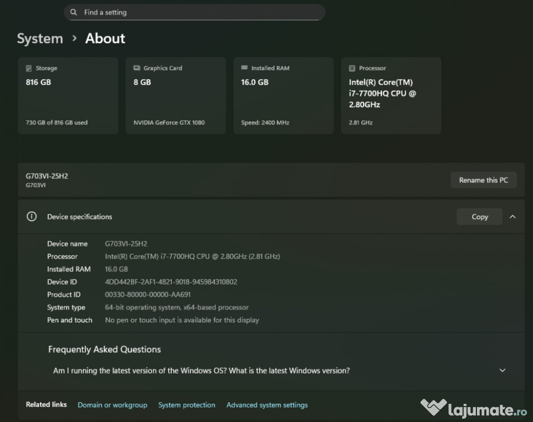This screenshot has height=422, width=533.
Task: Click the Installed RAM icon
Action: coord(244,68)
